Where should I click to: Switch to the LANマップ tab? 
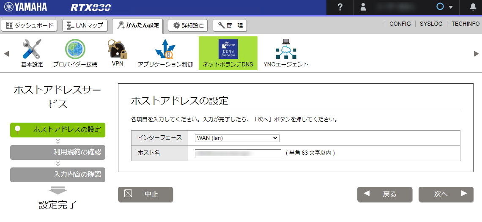tap(85, 25)
